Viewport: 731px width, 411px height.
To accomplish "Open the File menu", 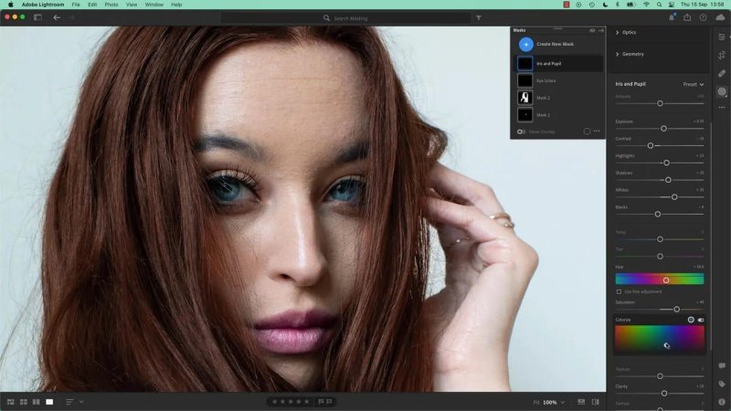I will click(76, 5).
